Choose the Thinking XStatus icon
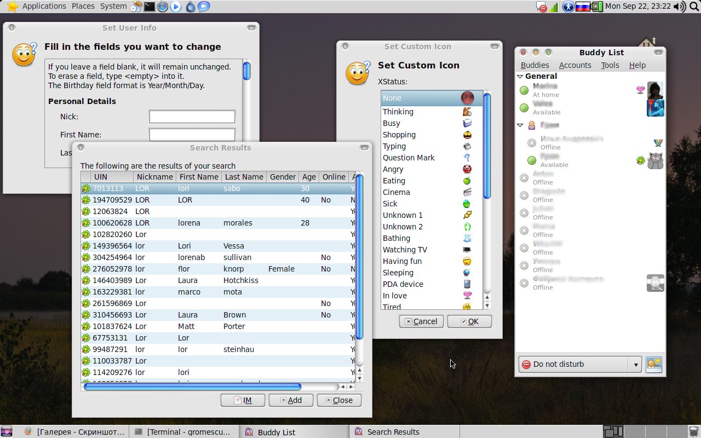The image size is (701, 438). point(467,112)
